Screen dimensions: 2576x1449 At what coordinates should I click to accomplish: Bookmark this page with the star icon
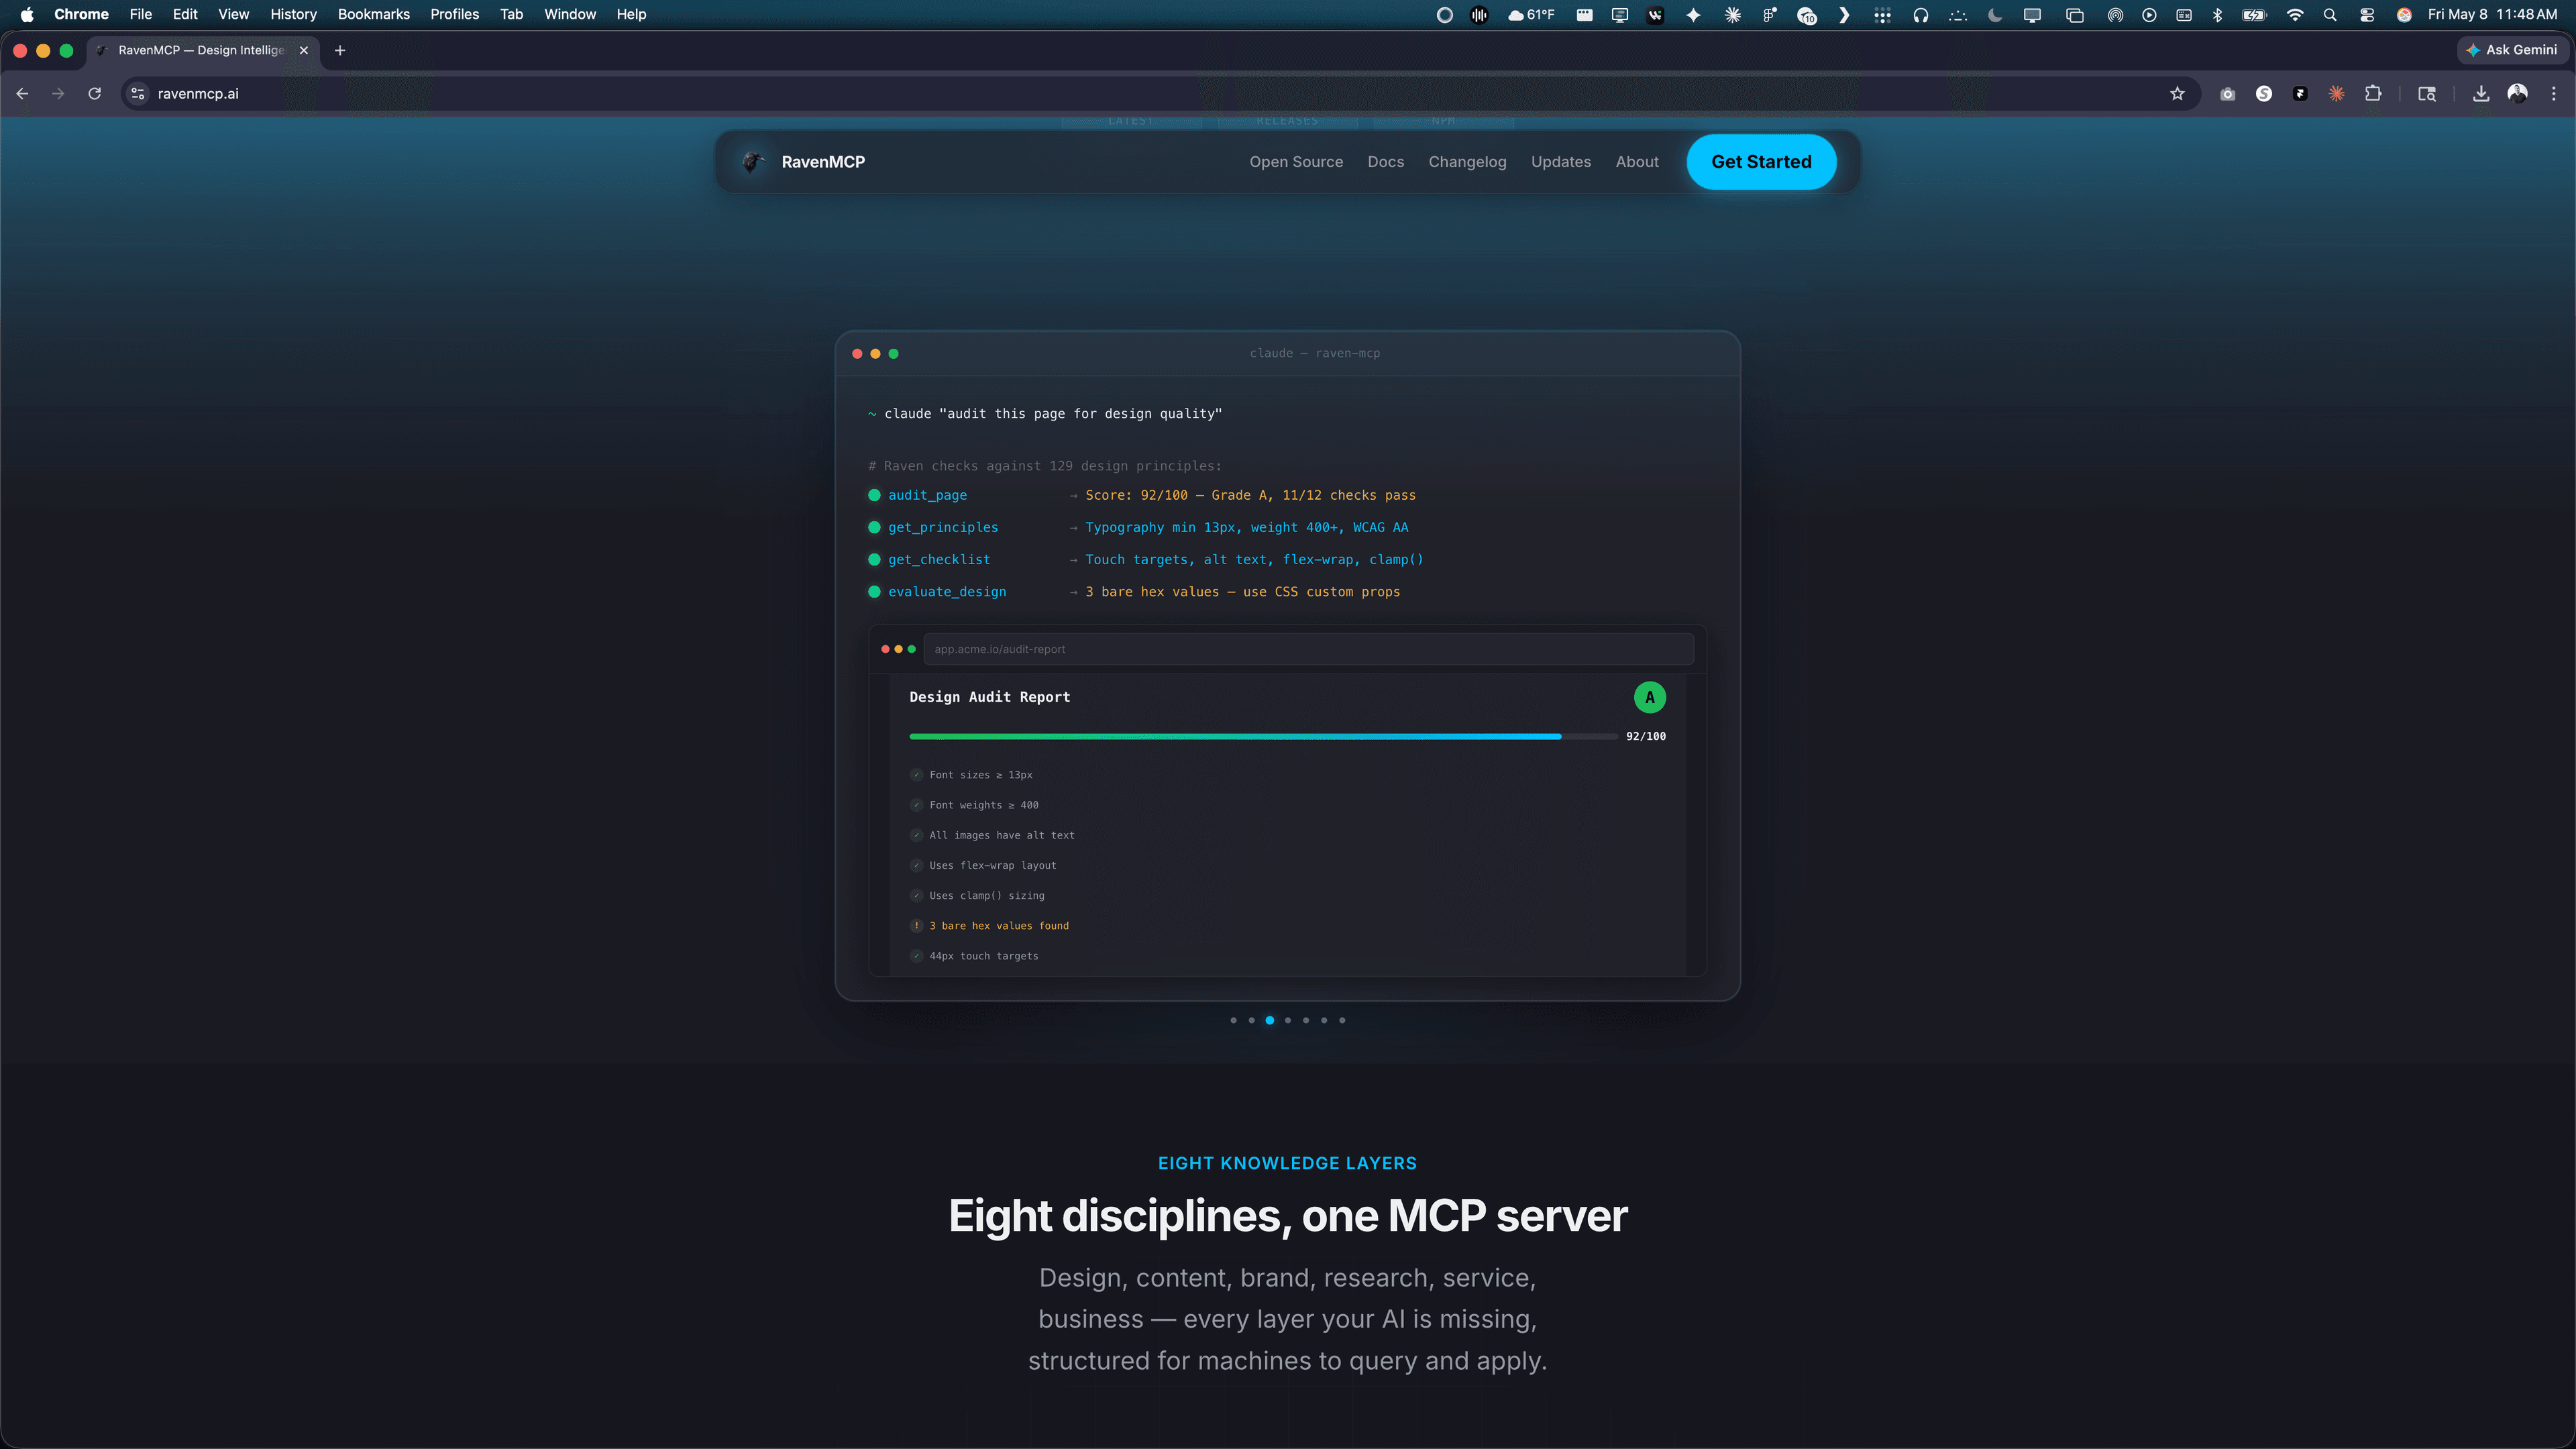pyautogui.click(x=2177, y=94)
